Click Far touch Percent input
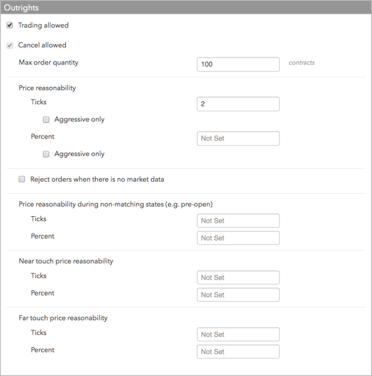The image size is (372, 376). tap(238, 352)
